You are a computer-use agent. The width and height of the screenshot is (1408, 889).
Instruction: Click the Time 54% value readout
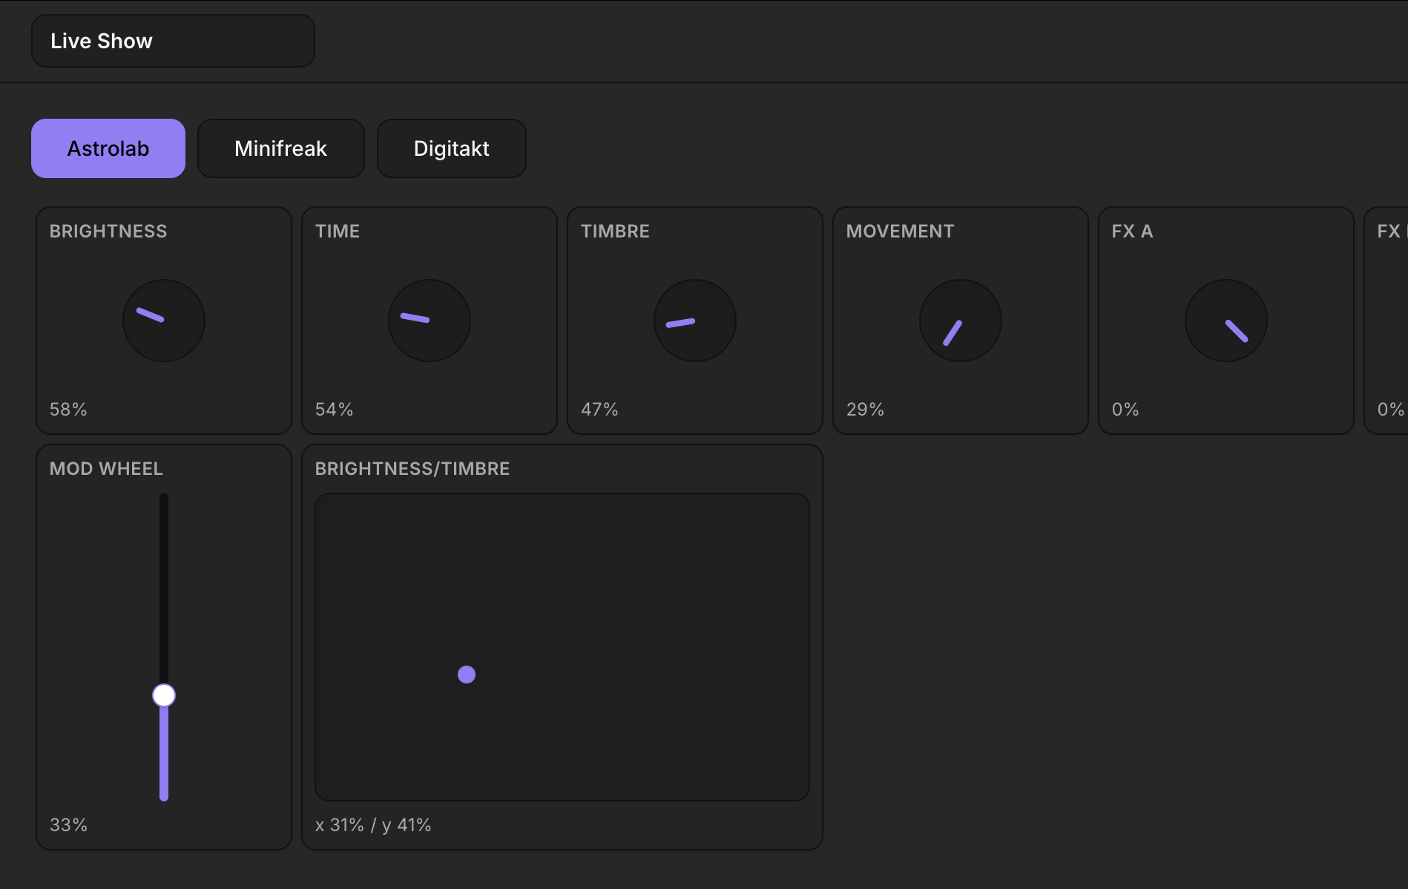334,410
